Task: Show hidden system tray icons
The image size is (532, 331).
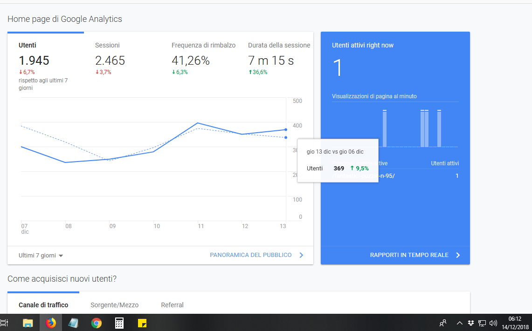Action: pos(459,323)
